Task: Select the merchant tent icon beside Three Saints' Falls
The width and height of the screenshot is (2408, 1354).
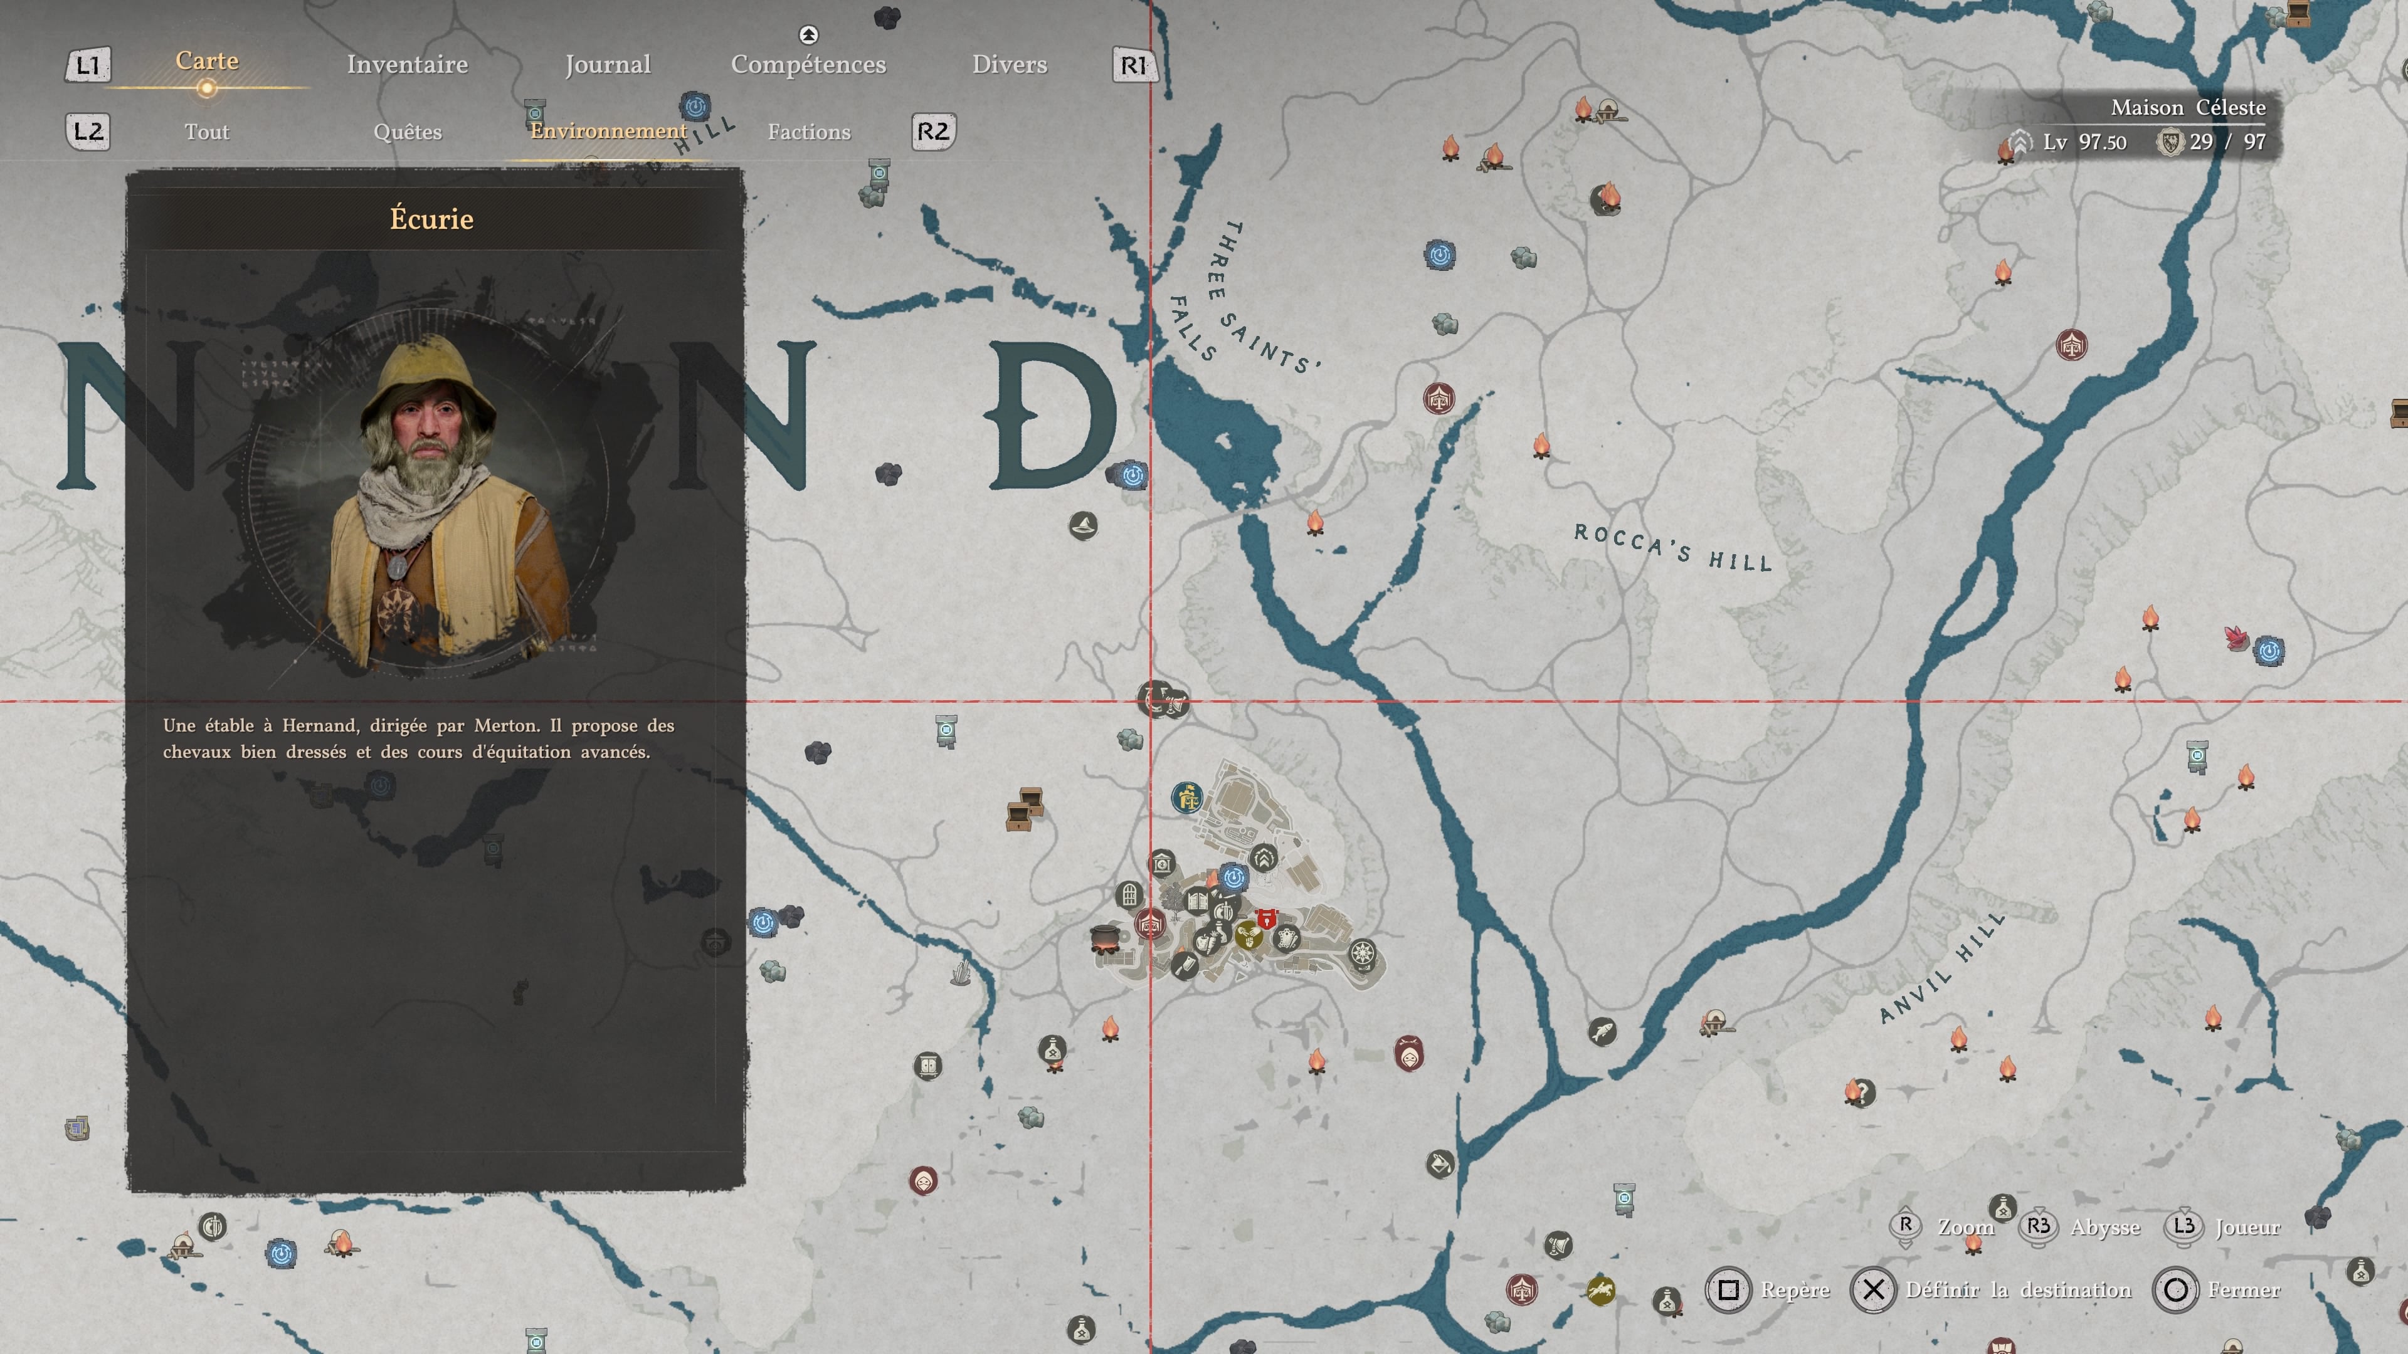Action: click(x=1439, y=398)
